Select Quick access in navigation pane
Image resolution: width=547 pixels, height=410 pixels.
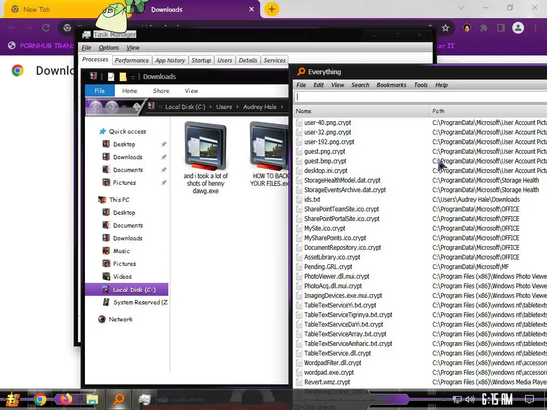click(x=127, y=131)
